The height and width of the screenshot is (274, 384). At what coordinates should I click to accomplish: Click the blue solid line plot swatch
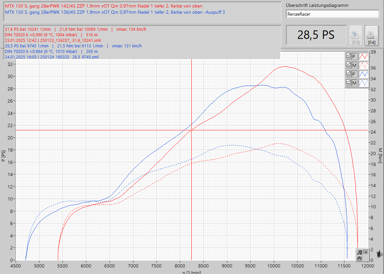coord(364,74)
